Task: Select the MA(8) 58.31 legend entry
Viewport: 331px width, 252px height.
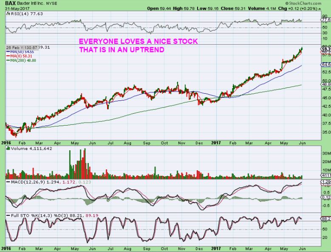Action: 19,56
